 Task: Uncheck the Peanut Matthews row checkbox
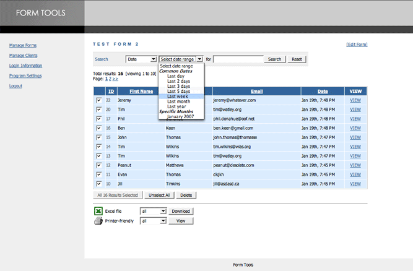(x=99, y=165)
